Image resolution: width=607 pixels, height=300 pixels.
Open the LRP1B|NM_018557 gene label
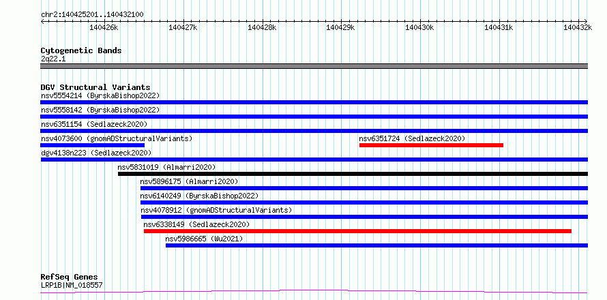72,286
